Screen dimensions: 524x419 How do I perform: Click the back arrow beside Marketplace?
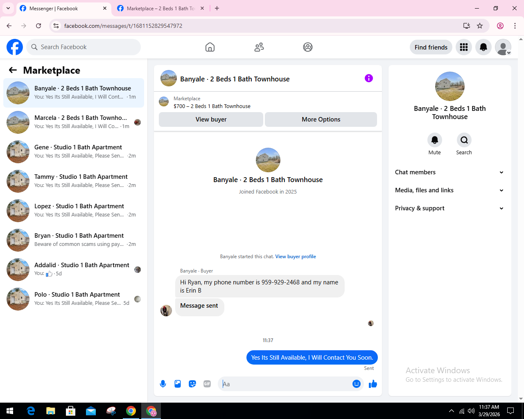[13, 70]
